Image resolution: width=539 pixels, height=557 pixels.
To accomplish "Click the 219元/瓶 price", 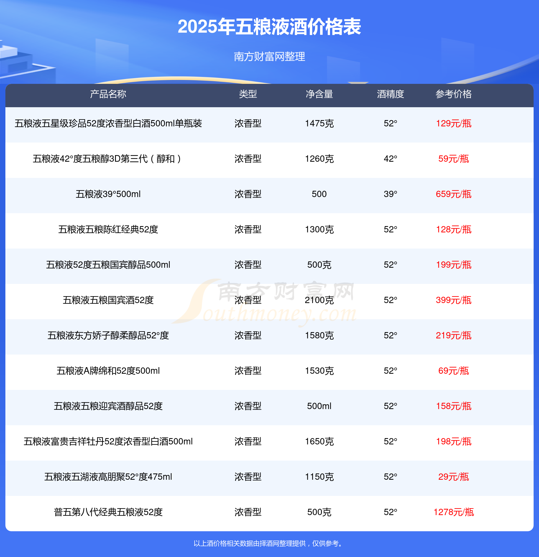I will coord(454,335).
